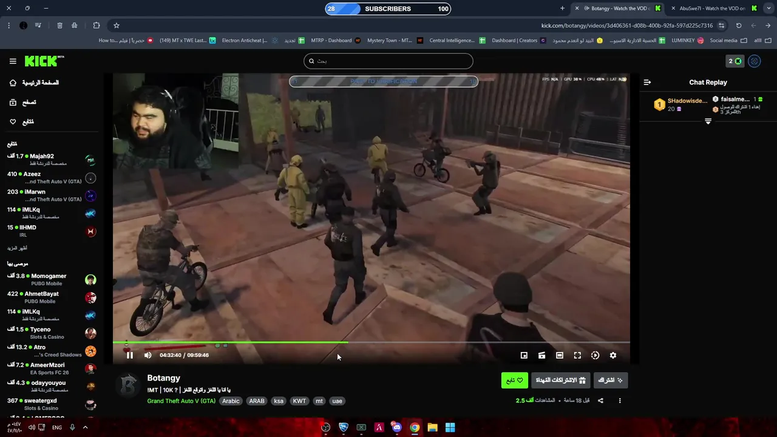This screenshot has width=777, height=437.
Task: Click the subscribe button
Action: pyautogui.click(x=610, y=381)
